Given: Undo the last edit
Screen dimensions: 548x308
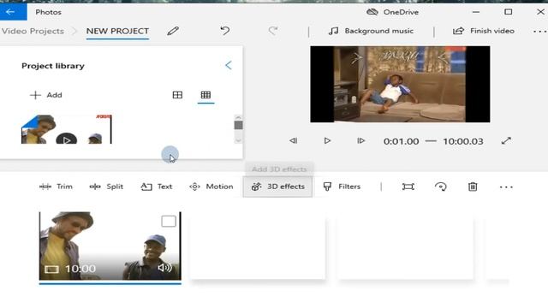Looking at the screenshot, I should click(x=224, y=31).
